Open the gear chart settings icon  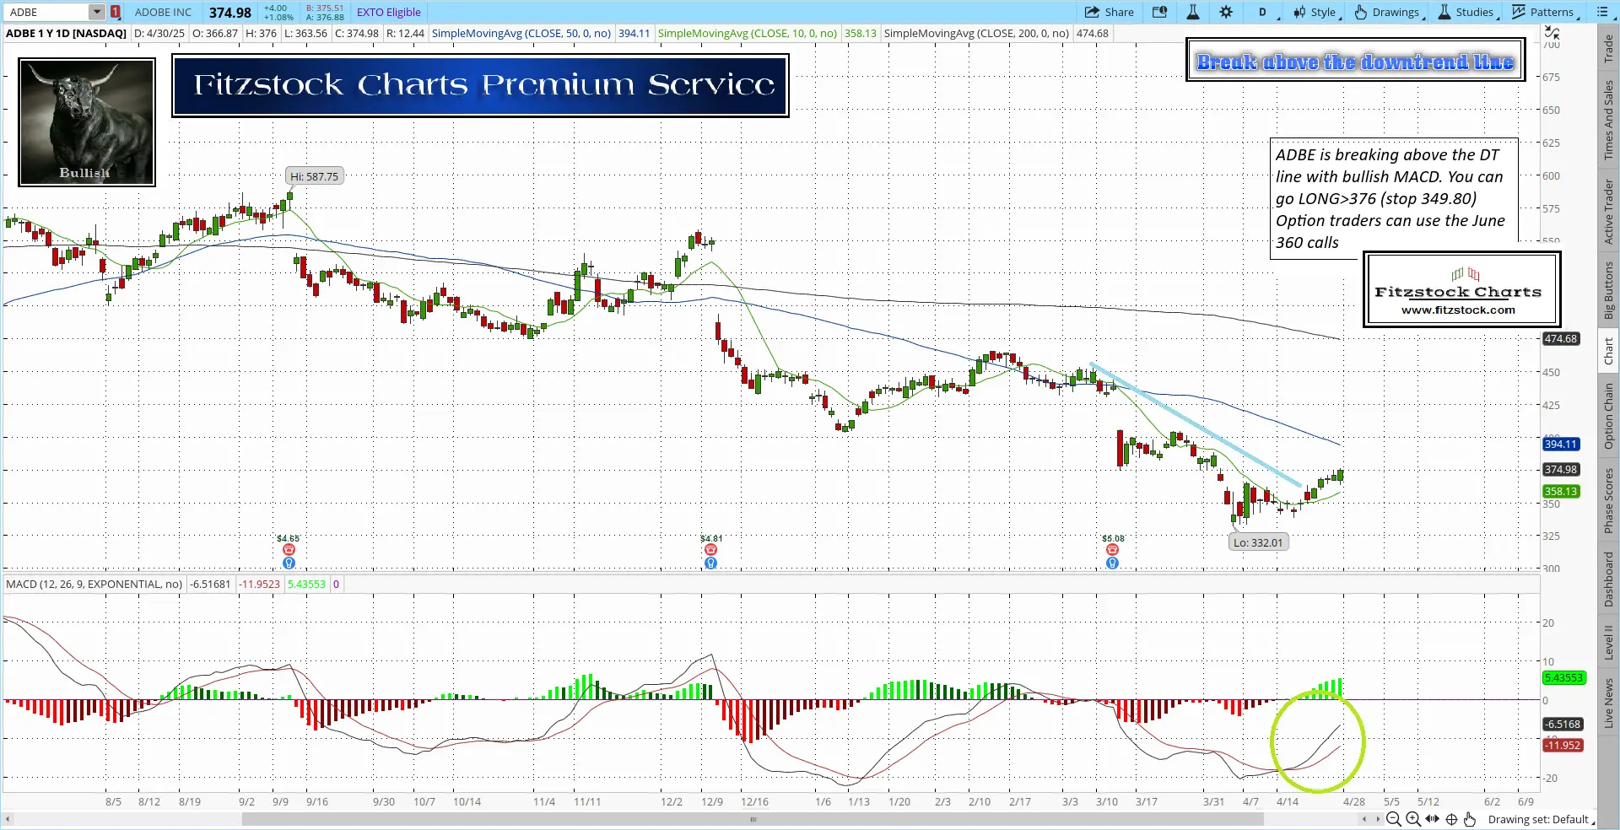coord(1226,12)
